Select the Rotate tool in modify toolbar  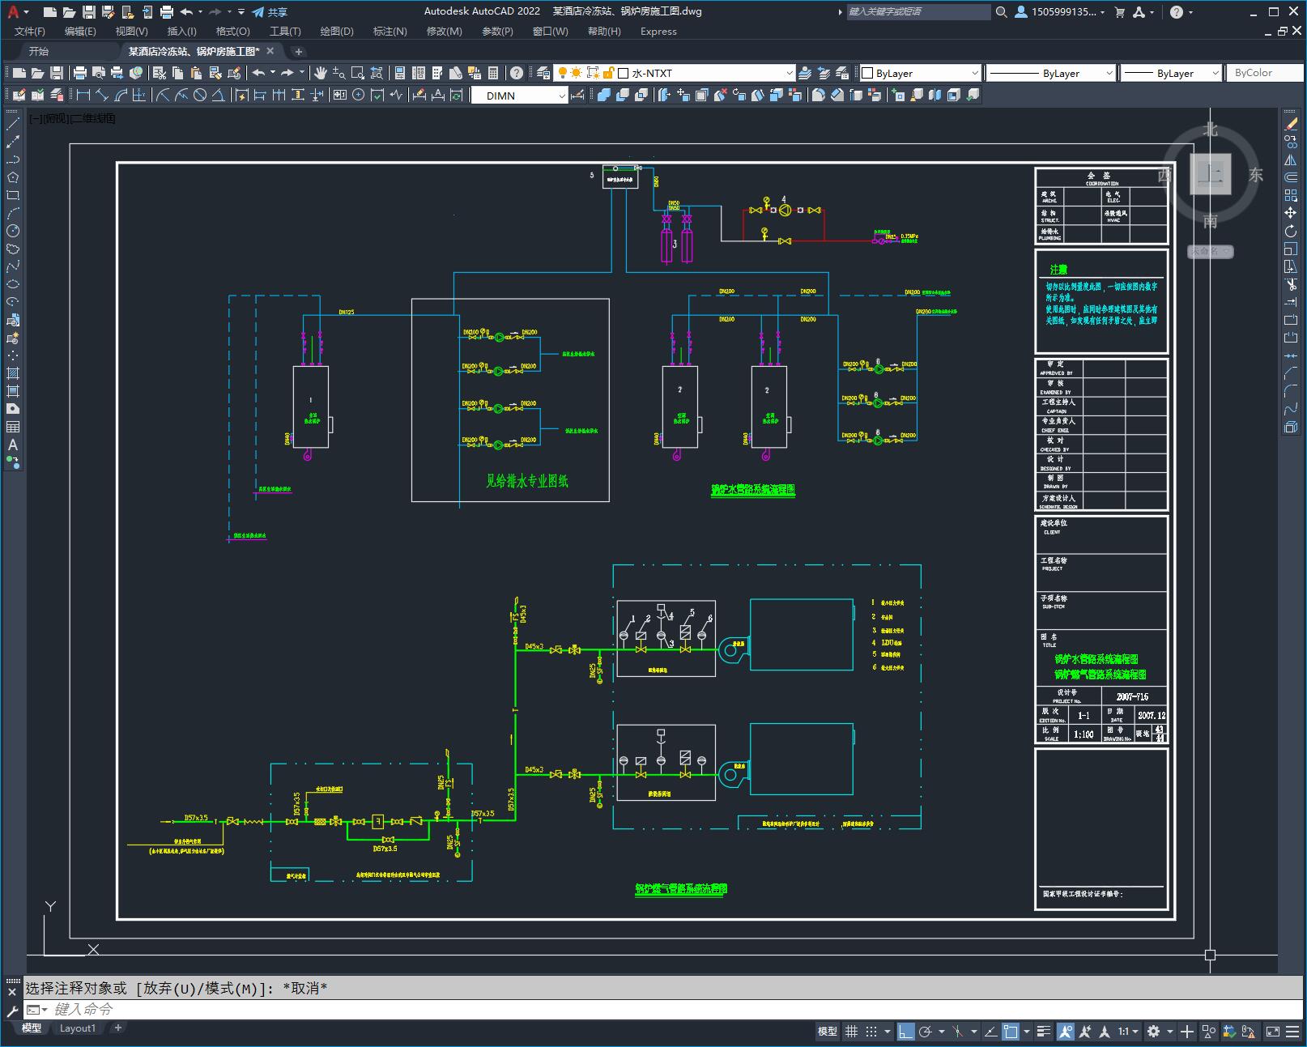[1291, 232]
